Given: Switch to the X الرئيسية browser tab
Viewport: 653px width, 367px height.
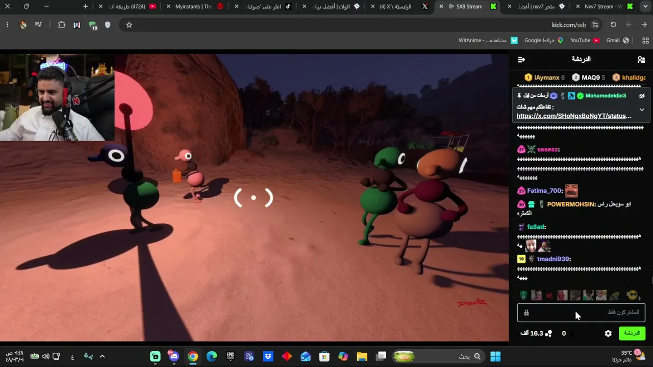Looking at the screenshot, I should point(400,7).
